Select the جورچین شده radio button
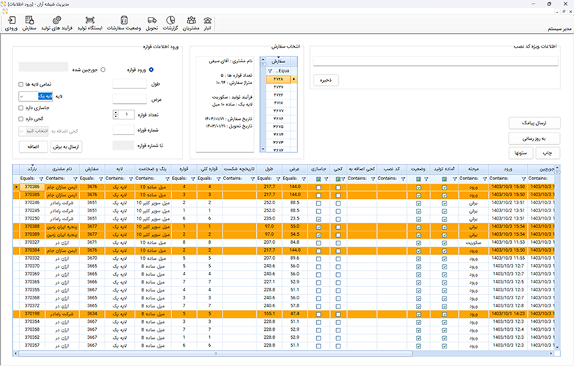The height and width of the screenshot is (366, 574). [x=102, y=70]
